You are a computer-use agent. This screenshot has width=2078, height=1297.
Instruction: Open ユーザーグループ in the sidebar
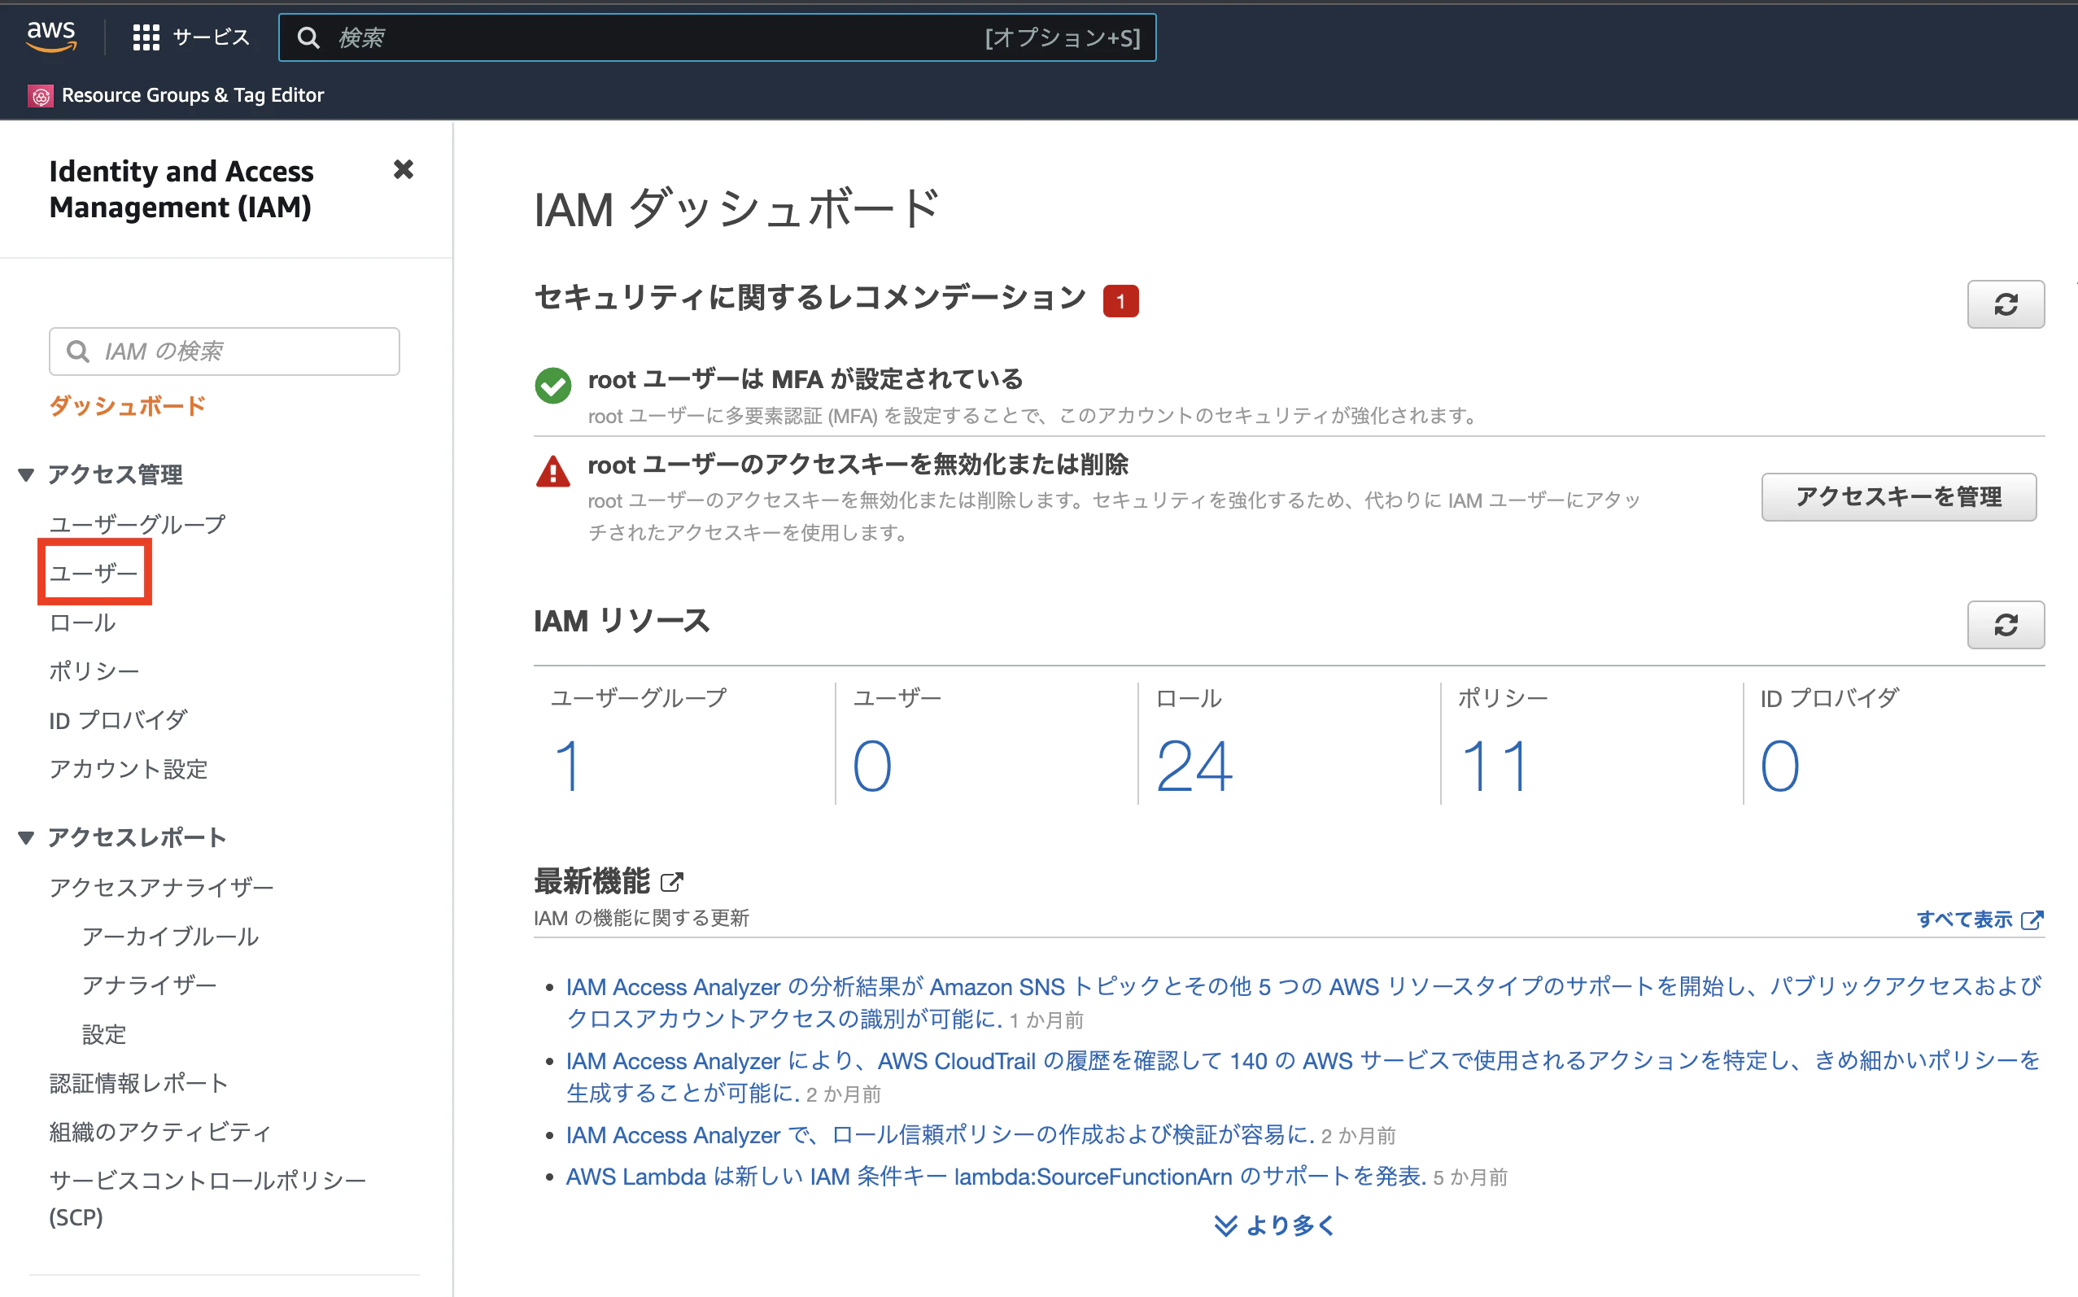coord(138,524)
